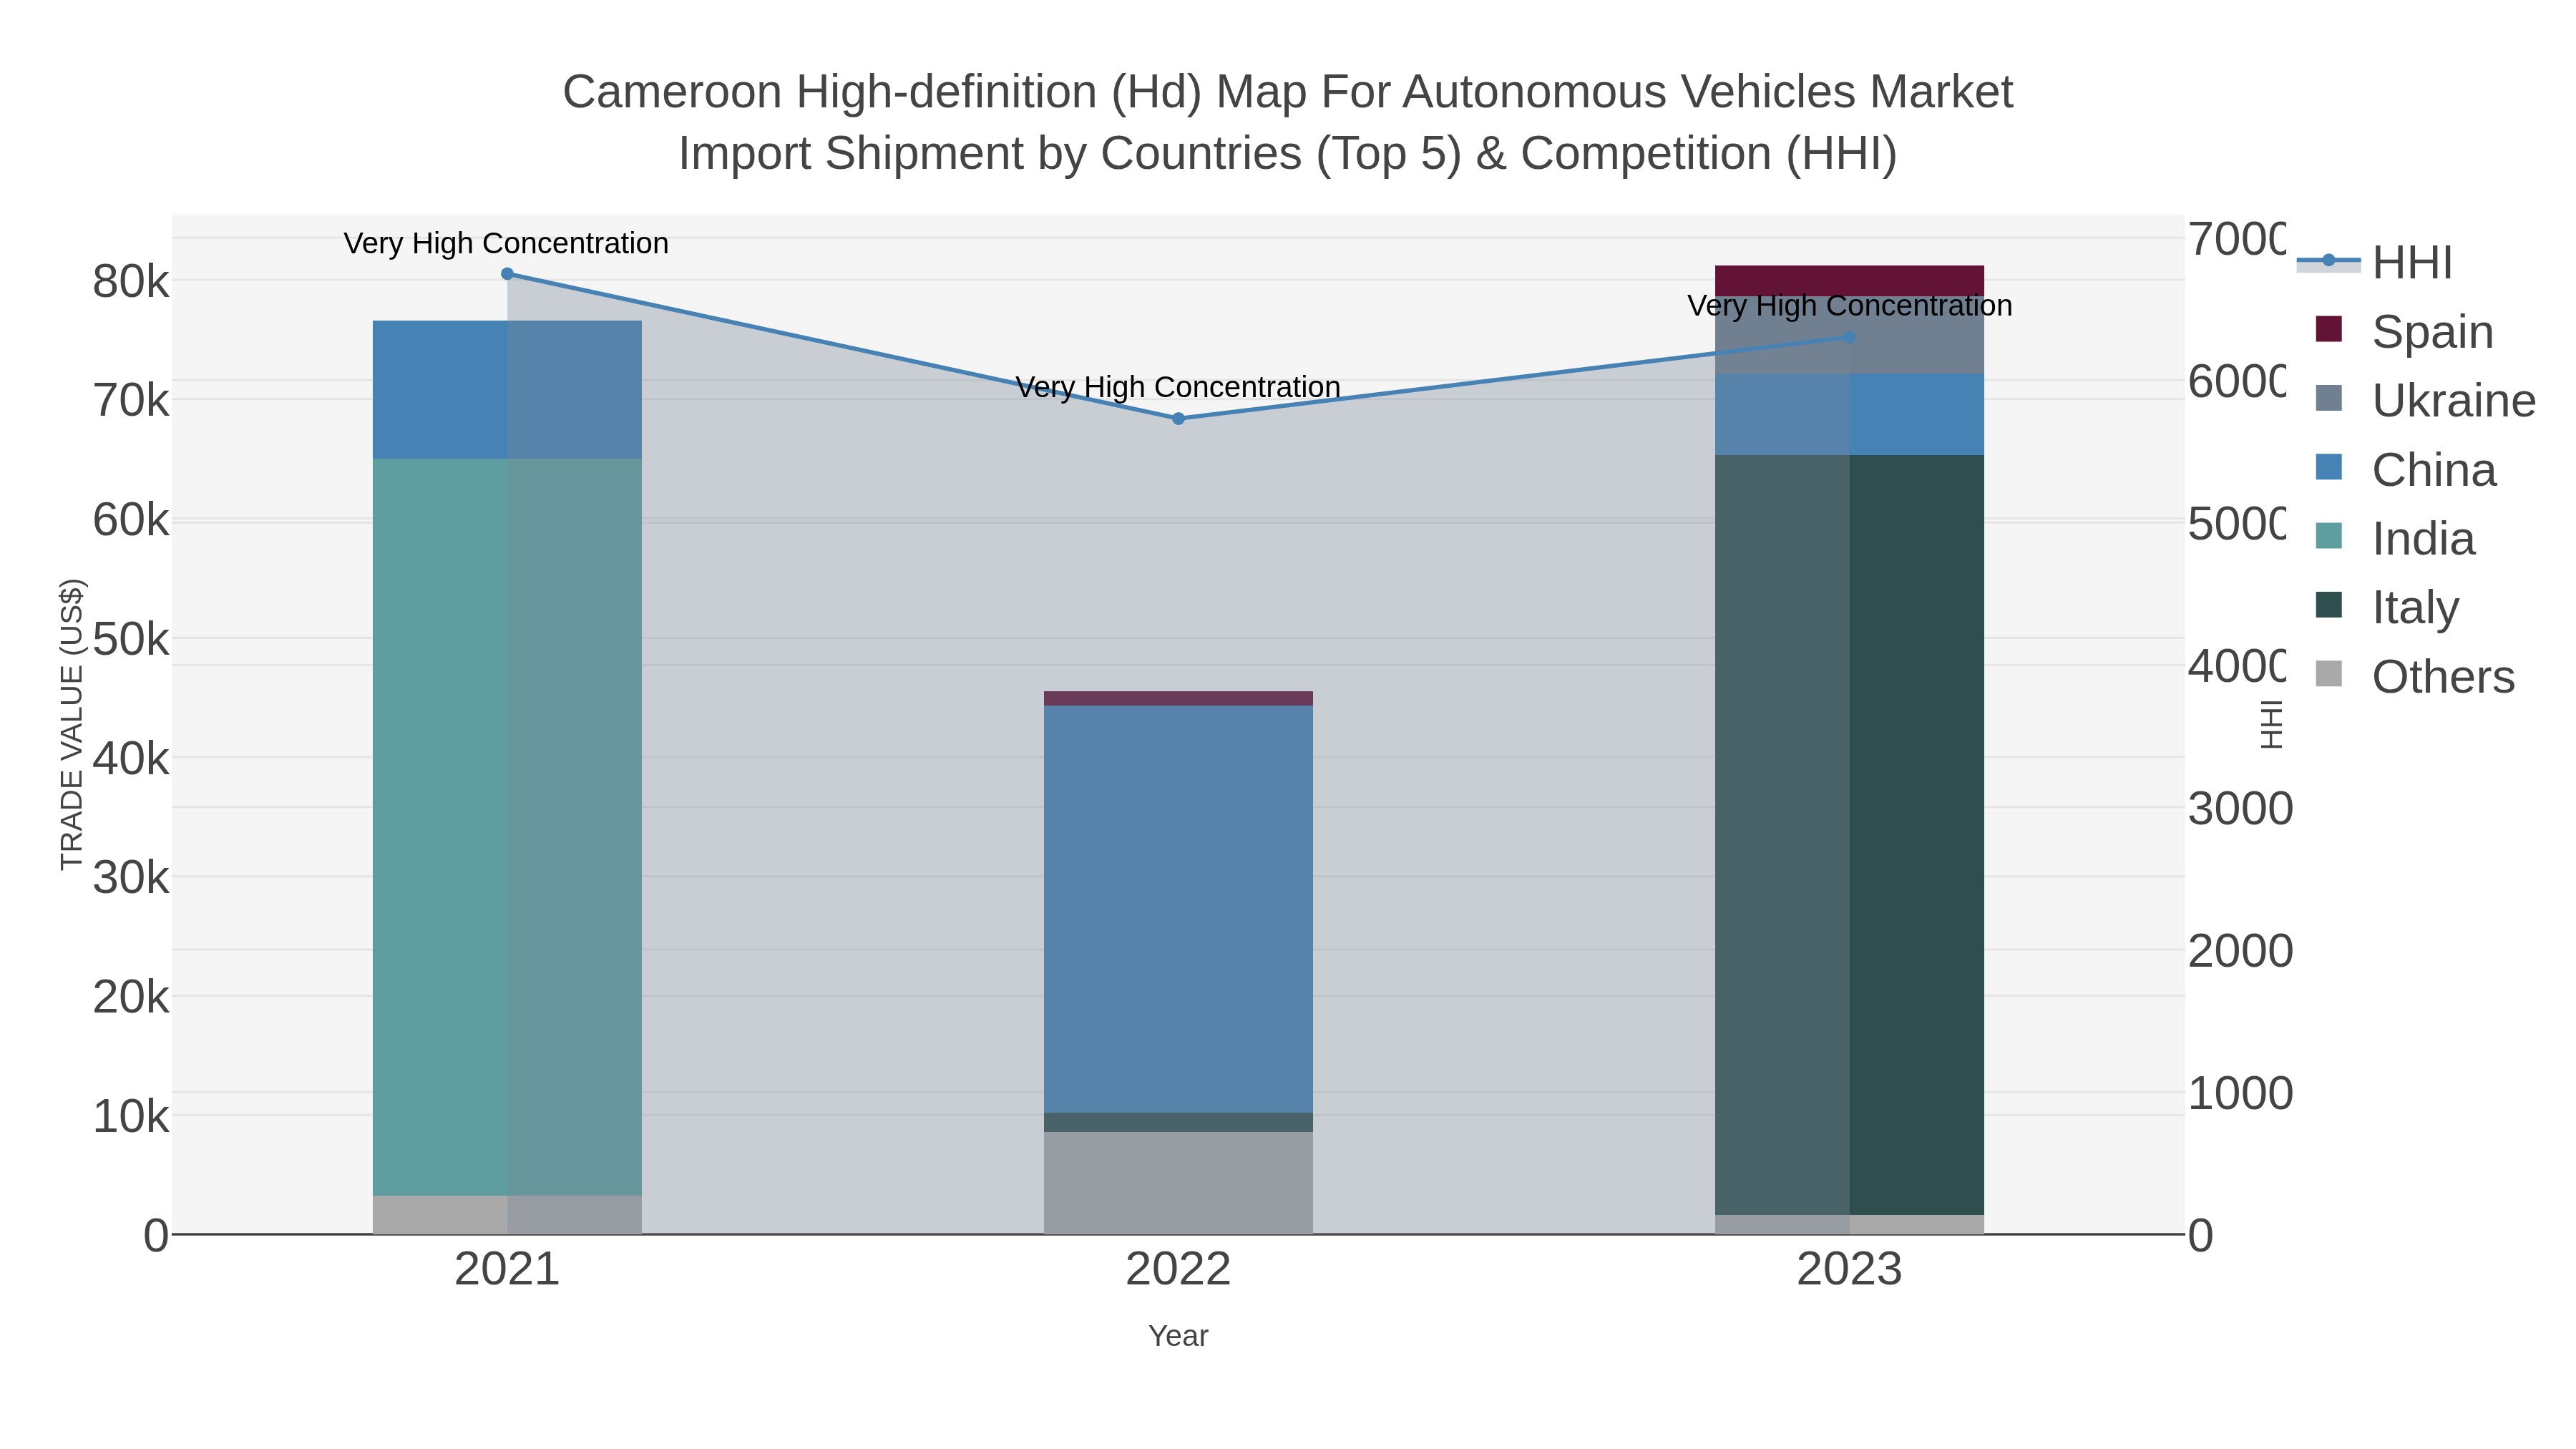
Task: Click the China segment of 2023 bar
Action: coord(1849,414)
